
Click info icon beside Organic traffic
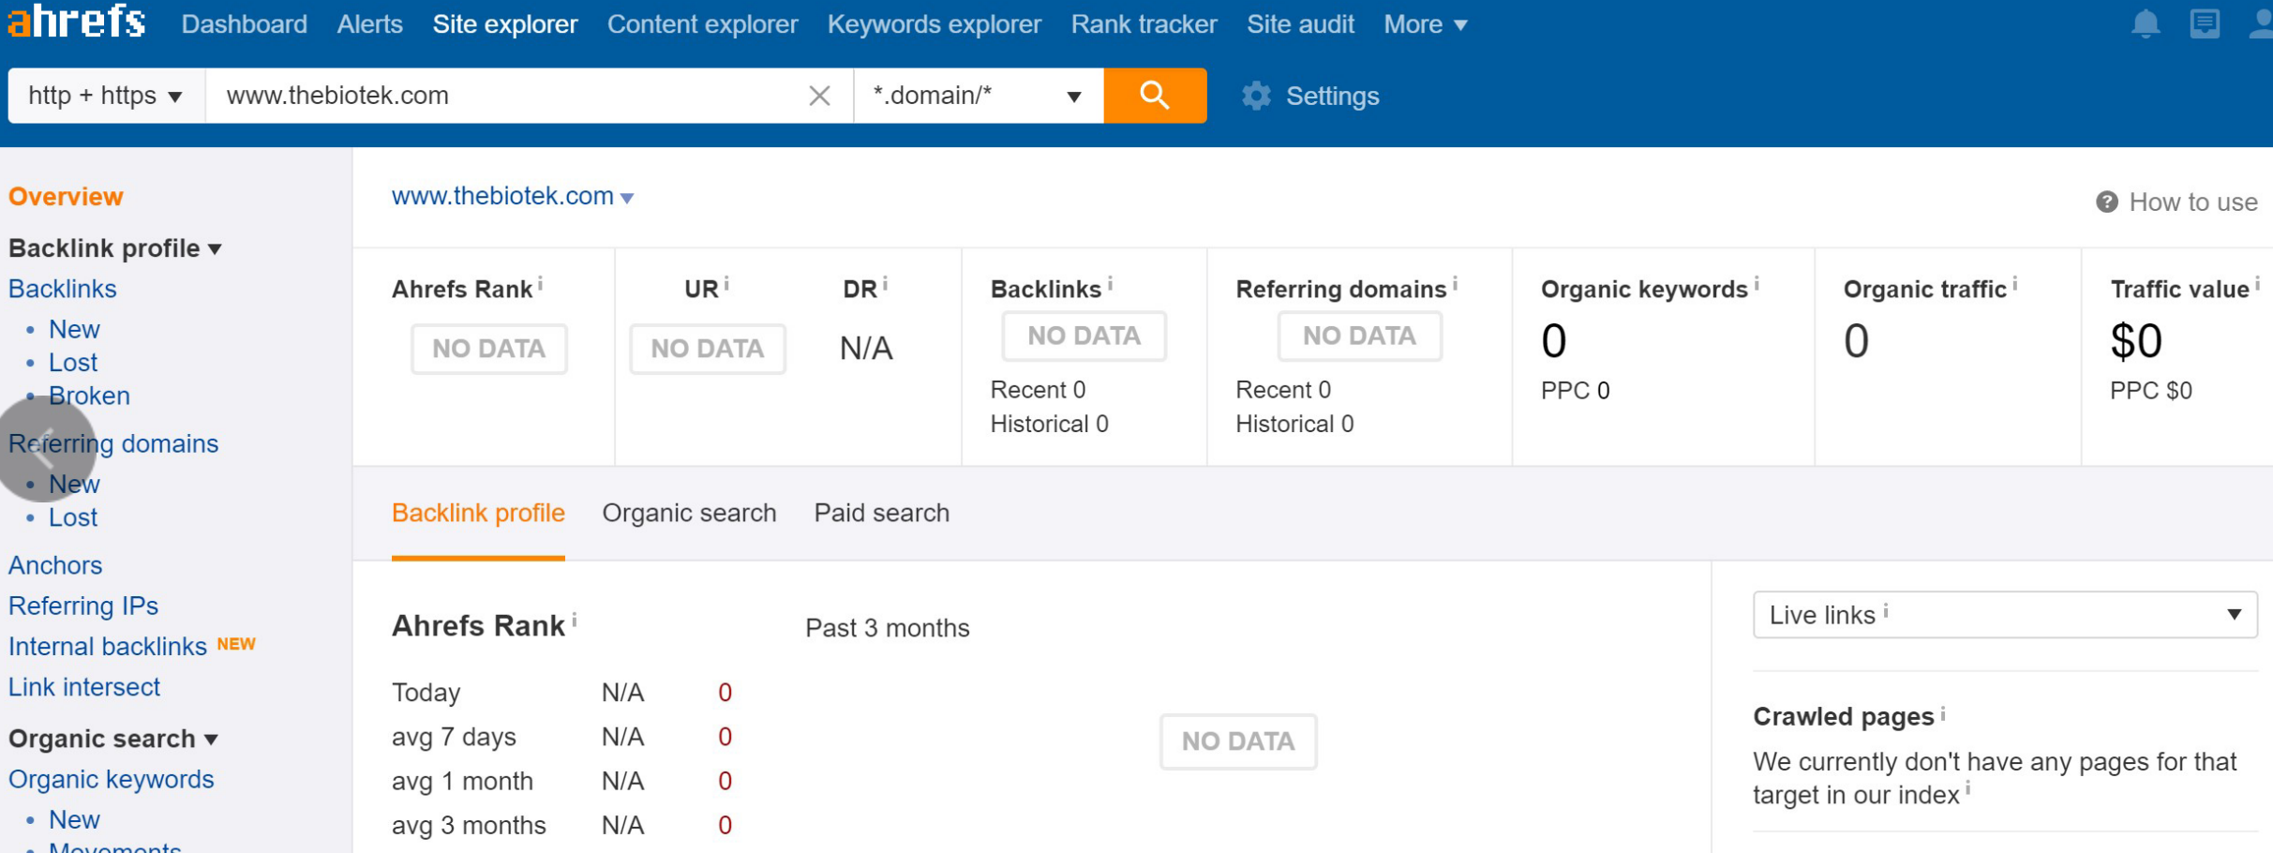point(2014,284)
